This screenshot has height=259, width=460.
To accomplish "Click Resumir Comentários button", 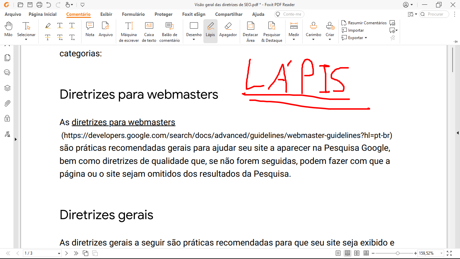I will [x=364, y=23].
